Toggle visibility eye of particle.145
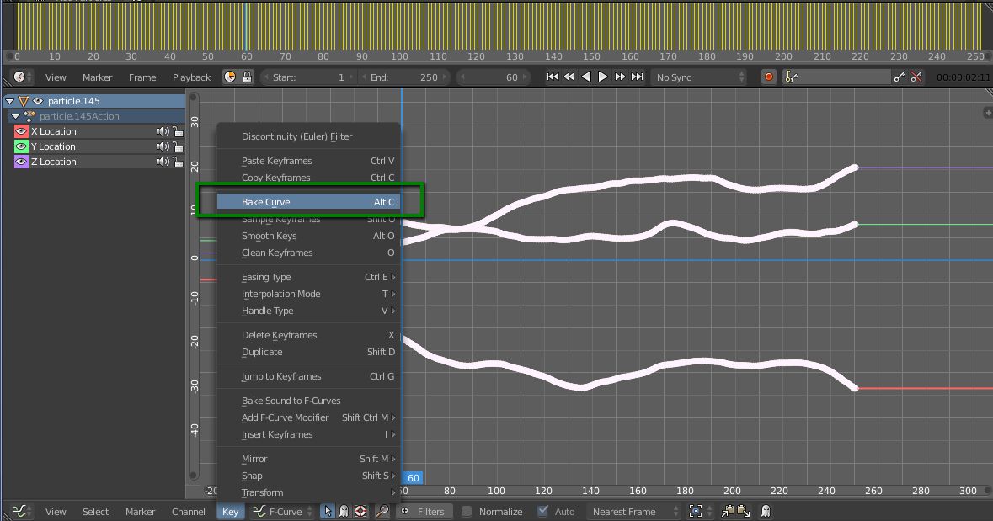The height and width of the screenshot is (521, 993). 38,101
